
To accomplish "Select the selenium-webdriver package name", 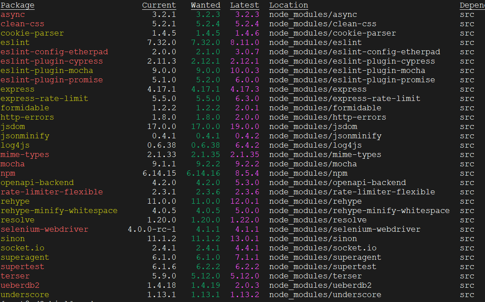I will pos(44,229).
